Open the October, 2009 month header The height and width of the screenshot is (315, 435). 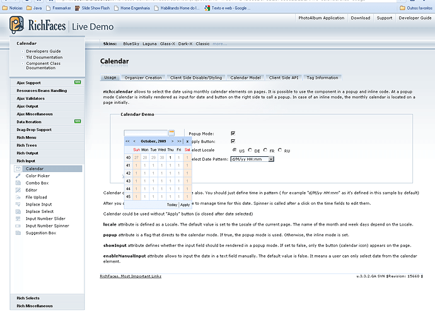[153, 141]
